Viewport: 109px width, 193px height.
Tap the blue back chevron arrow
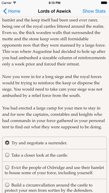pyautogui.click(x=5, y=11)
